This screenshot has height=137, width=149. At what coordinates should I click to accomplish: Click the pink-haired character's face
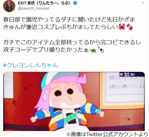pos(68,95)
